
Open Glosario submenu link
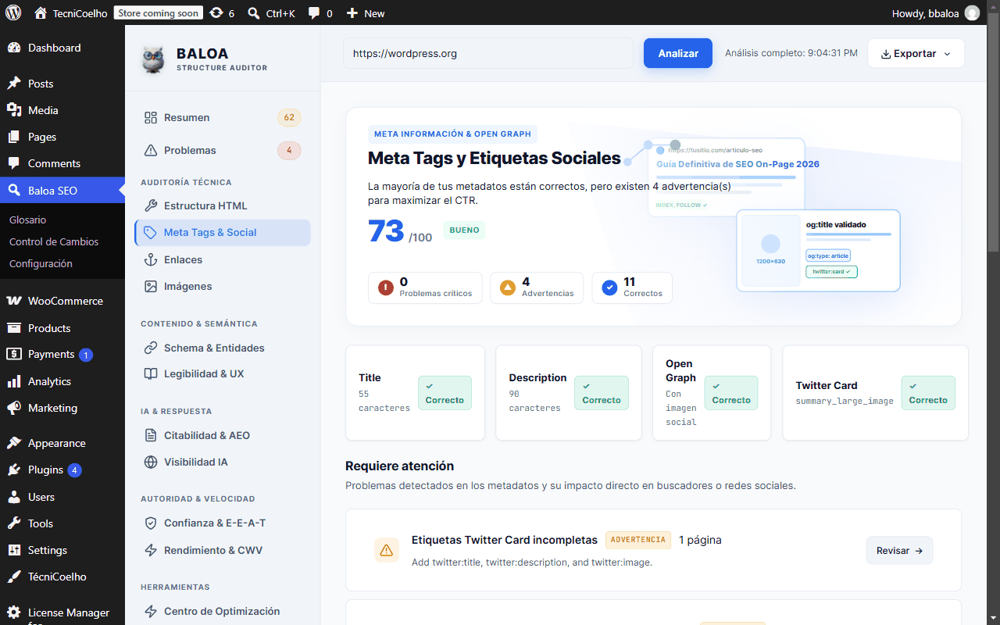tap(28, 220)
